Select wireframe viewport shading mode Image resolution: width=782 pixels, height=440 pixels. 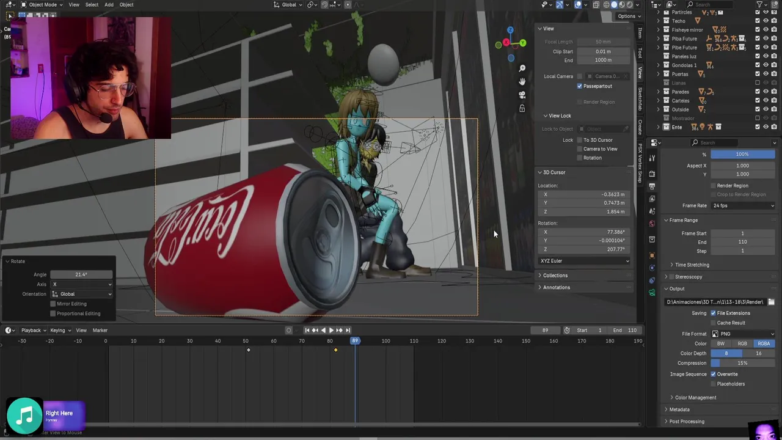coord(606,4)
